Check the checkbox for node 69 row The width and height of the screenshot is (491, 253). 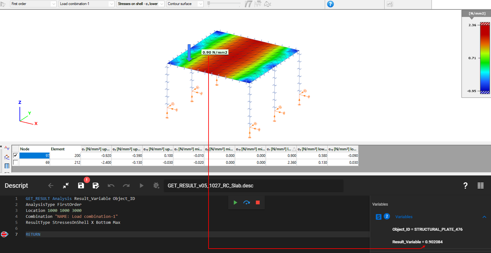tap(15, 162)
